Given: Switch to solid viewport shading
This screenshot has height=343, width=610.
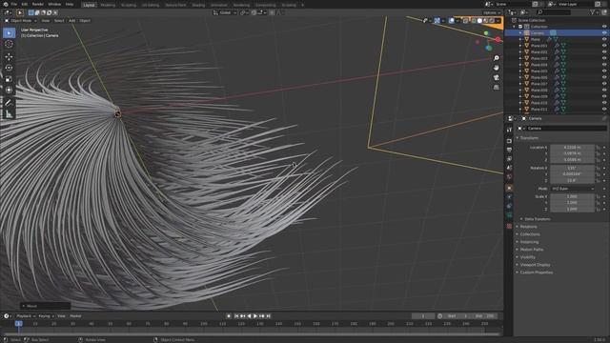Looking at the screenshot, I should tap(479, 21).
